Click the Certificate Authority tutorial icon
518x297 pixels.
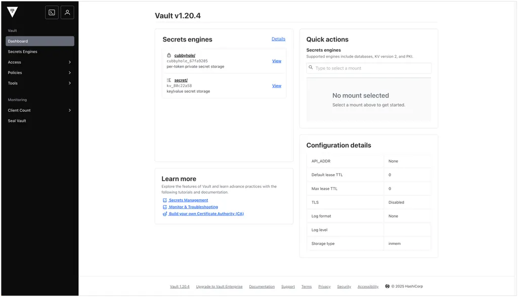(164, 214)
